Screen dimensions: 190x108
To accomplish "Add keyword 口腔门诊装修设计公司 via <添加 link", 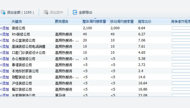I will (x=4, y=53).
